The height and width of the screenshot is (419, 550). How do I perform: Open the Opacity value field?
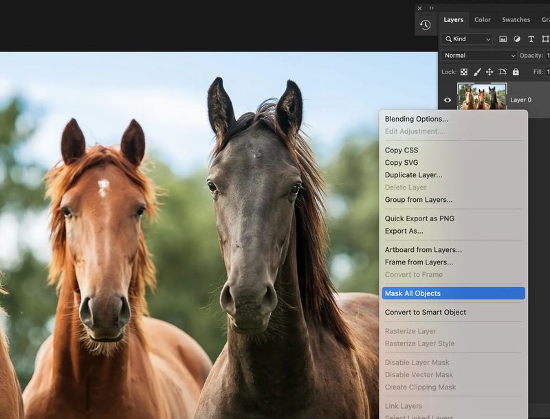pyautogui.click(x=547, y=56)
